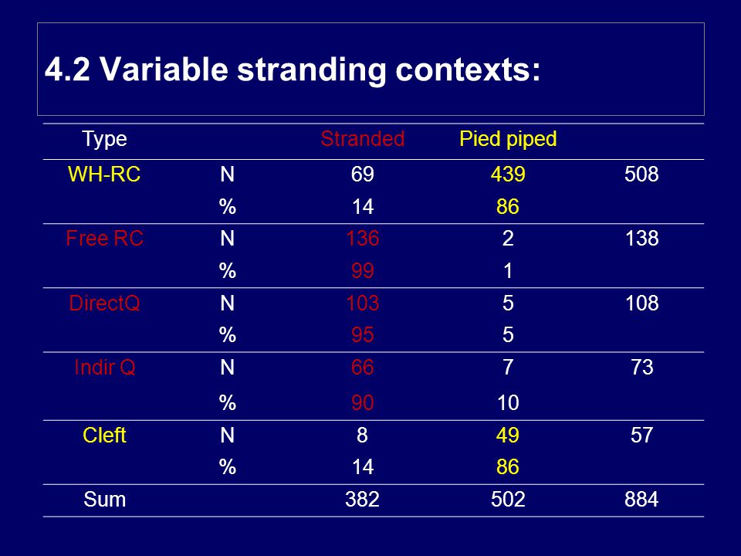Select the Free RC stranded count 136

[363, 239]
